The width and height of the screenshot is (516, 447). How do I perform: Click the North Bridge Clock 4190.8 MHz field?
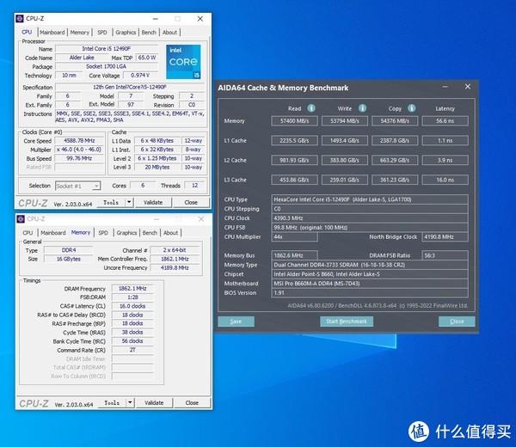pos(445,236)
